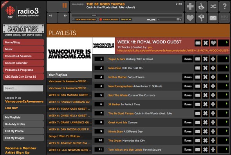The image size is (231, 155).
Task: Go to Concerts & Sessions
Action: click(23, 56)
